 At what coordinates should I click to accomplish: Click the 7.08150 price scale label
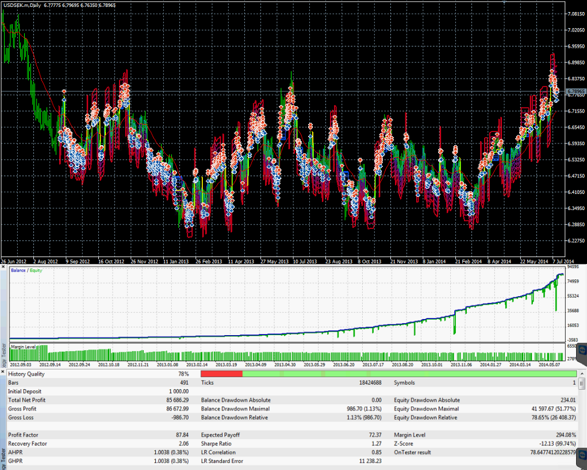(575, 13)
